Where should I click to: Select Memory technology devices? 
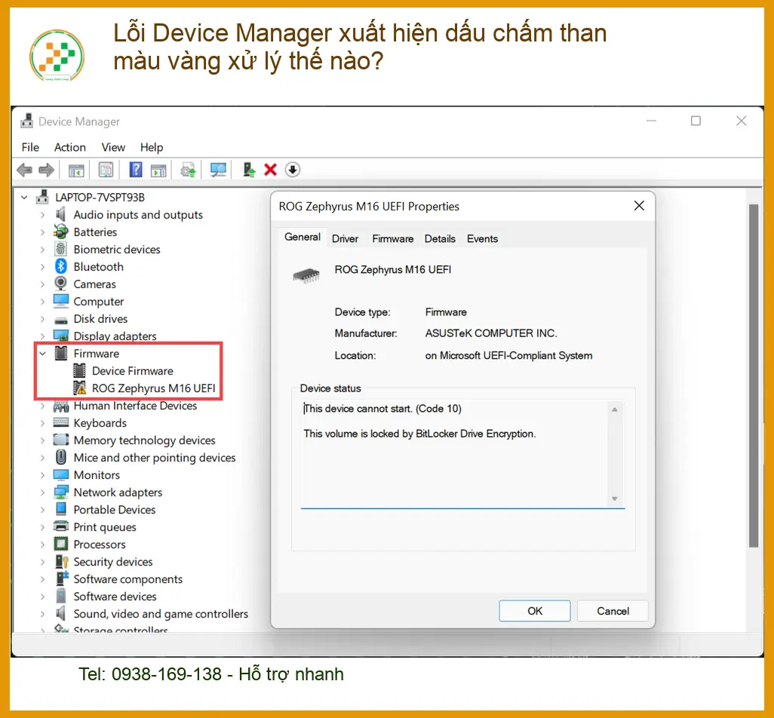click(144, 440)
